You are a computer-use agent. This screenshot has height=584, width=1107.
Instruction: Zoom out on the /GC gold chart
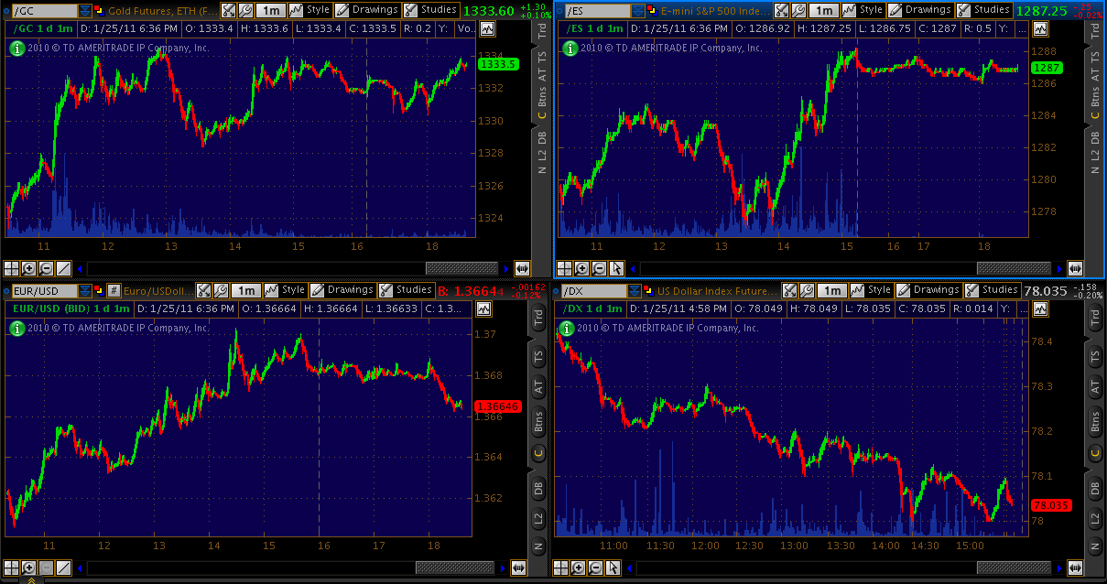tap(46, 268)
